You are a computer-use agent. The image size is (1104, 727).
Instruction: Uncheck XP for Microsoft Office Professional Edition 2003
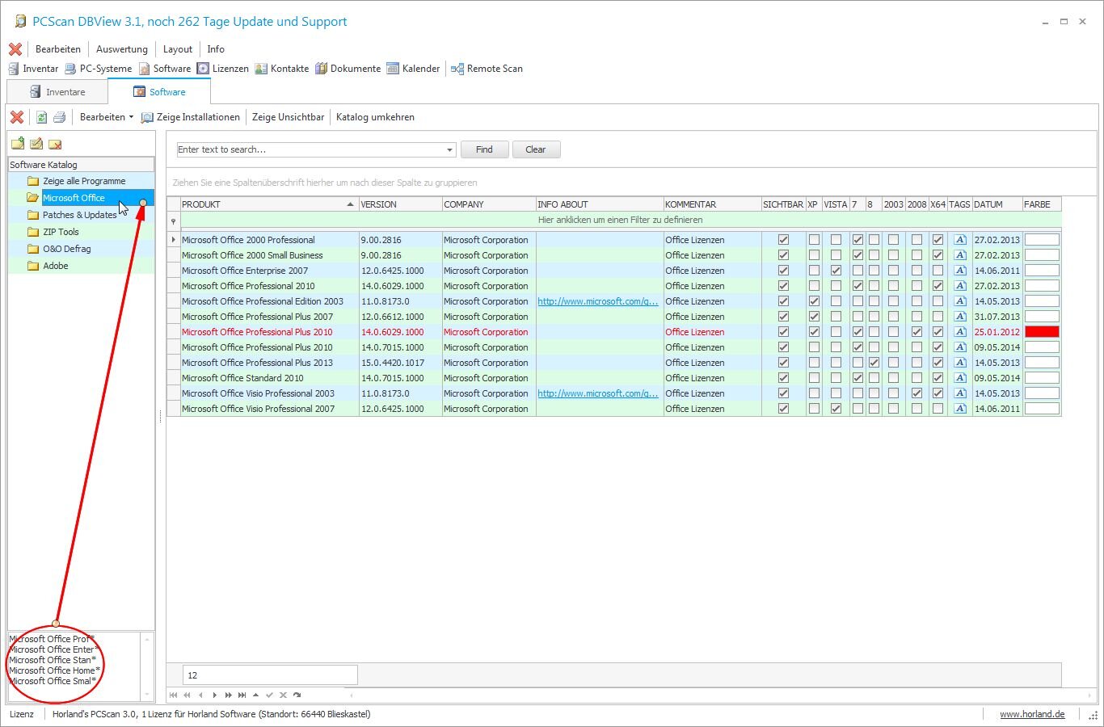(x=814, y=301)
